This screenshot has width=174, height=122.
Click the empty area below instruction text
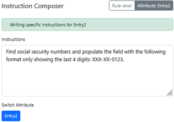coord(87,80)
